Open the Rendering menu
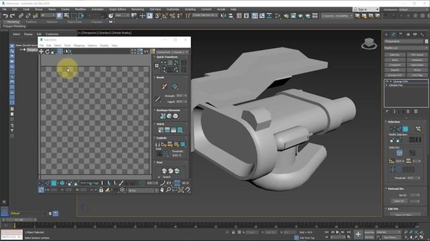Image resolution: width=430 pixels, height=241 pixels. [138, 9]
